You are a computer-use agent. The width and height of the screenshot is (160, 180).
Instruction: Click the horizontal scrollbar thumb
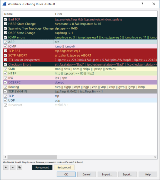32,157
